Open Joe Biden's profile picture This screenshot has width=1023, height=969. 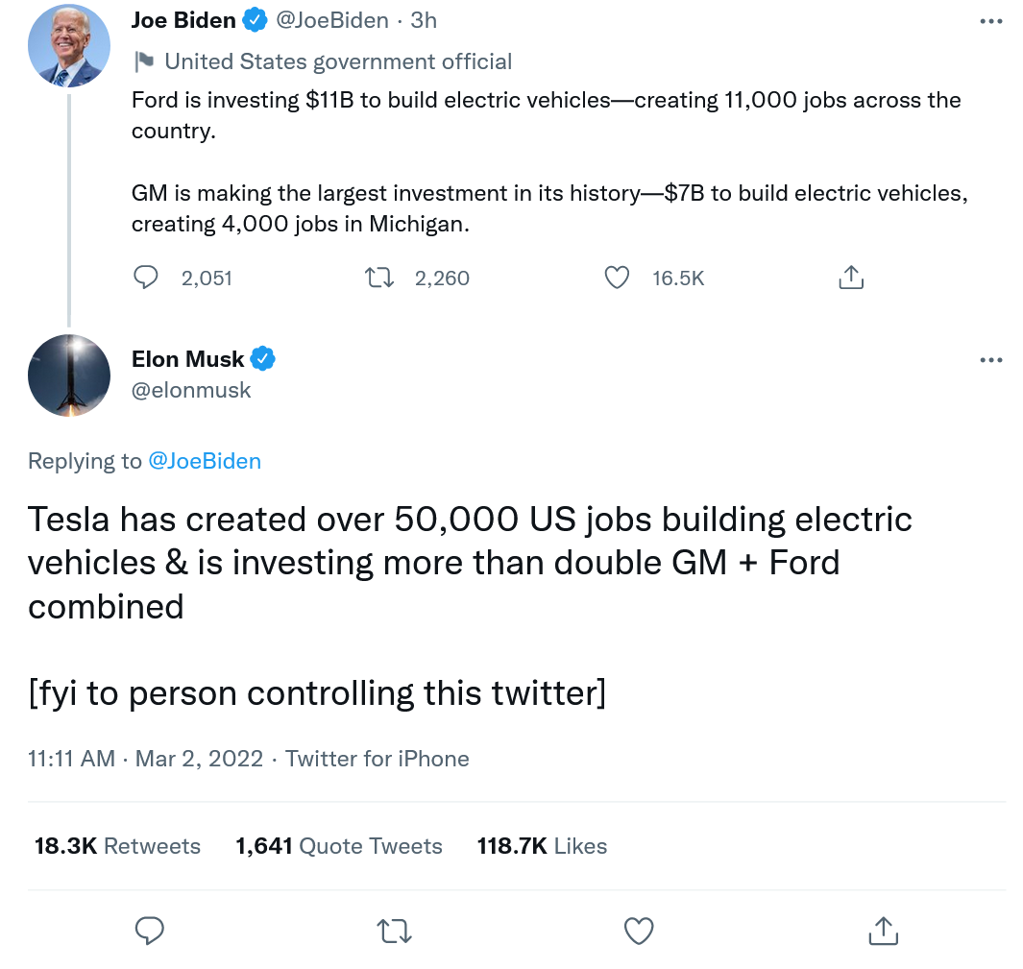68,46
